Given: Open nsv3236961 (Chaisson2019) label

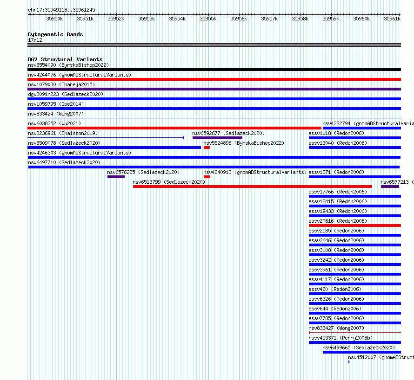Looking at the screenshot, I should click(x=63, y=133).
